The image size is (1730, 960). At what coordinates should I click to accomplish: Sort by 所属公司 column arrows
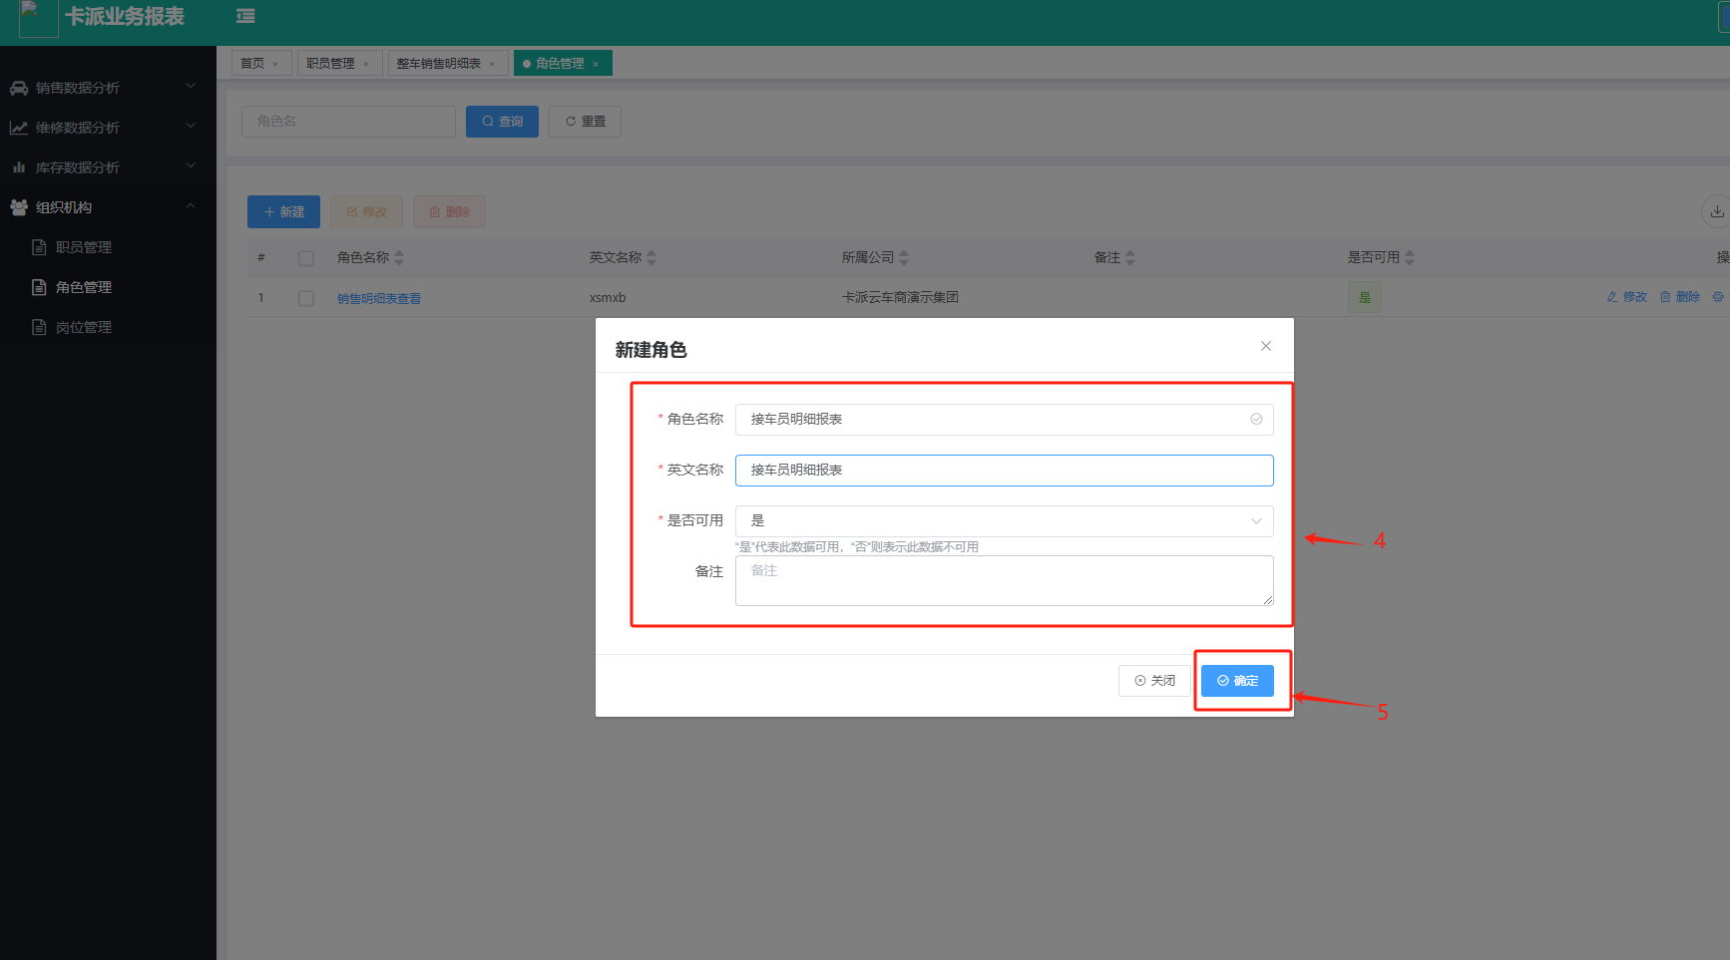(904, 258)
